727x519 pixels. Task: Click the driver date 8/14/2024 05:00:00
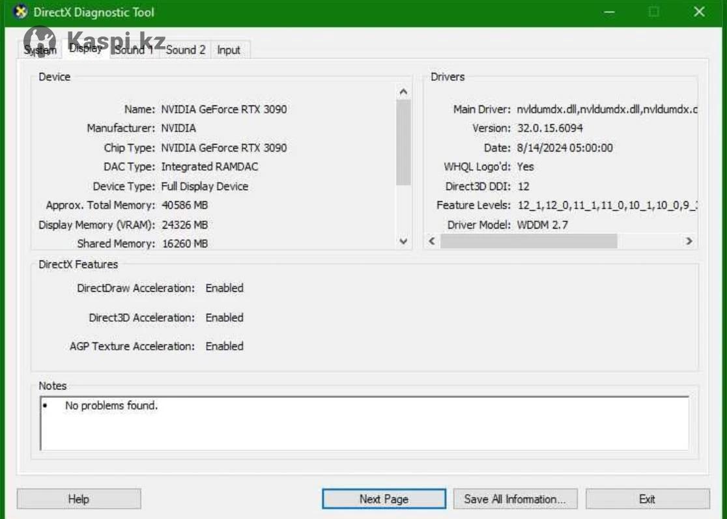pos(565,148)
